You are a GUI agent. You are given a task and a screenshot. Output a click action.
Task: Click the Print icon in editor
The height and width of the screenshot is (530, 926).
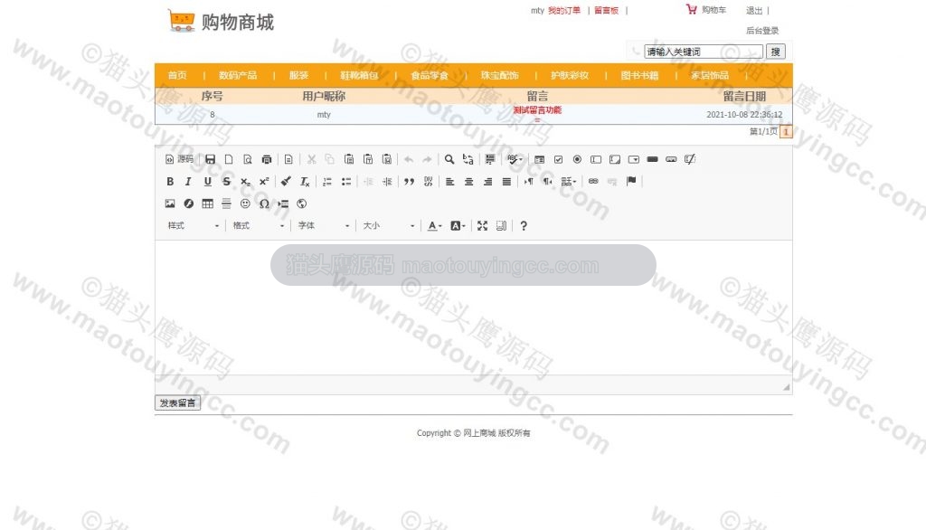267,159
